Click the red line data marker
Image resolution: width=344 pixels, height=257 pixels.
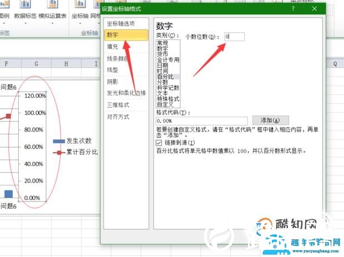click(x=8, y=116)
